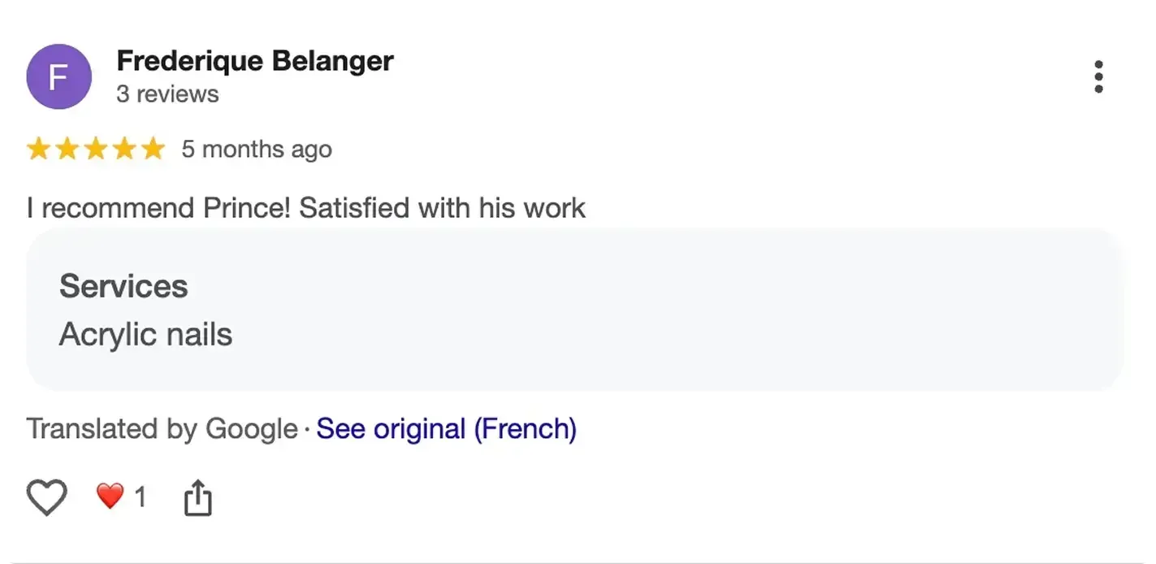Click the "Translated by Google" label

coord(162,429)
